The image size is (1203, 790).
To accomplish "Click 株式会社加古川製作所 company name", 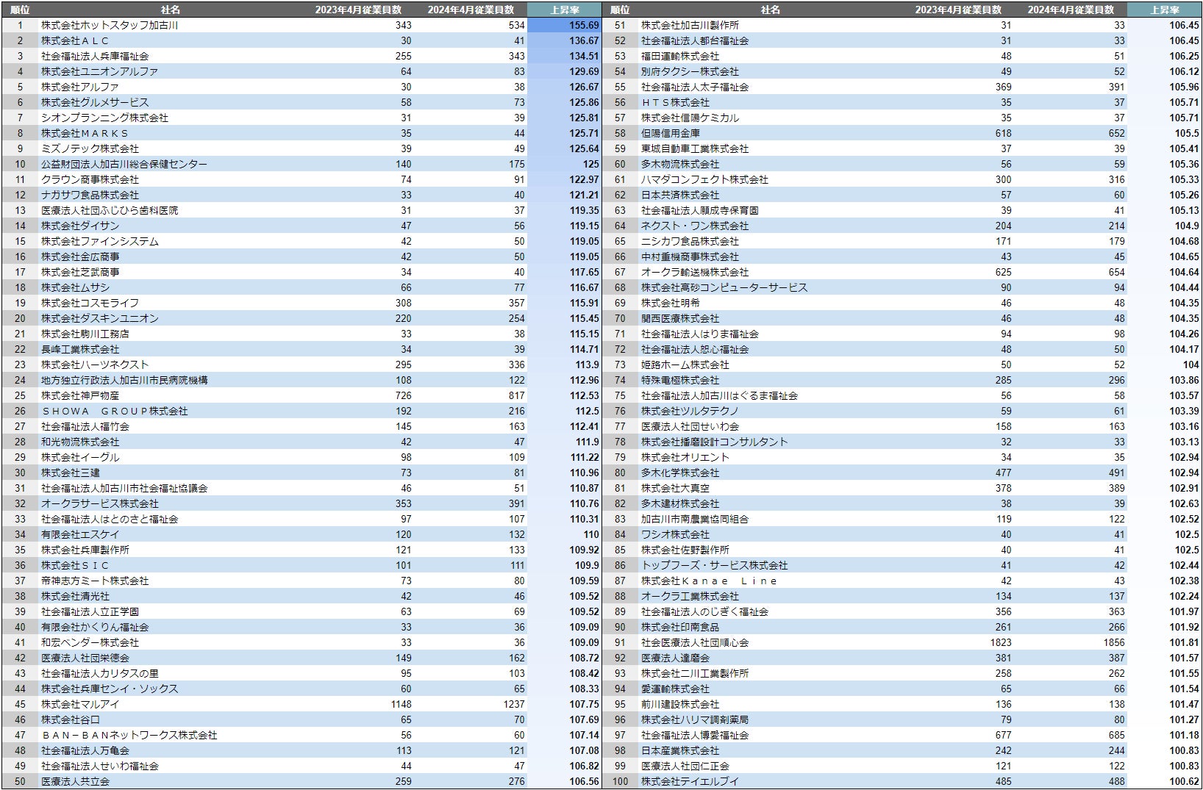I will (x=690, y=25).
